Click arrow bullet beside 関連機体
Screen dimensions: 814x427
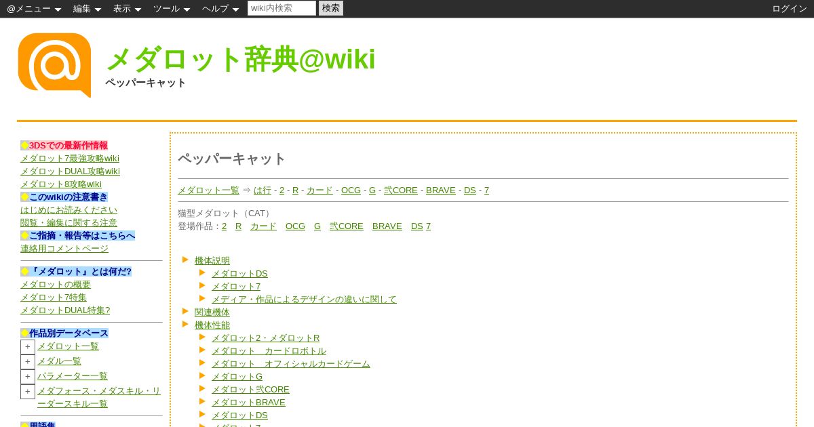(x=185, y=311)
